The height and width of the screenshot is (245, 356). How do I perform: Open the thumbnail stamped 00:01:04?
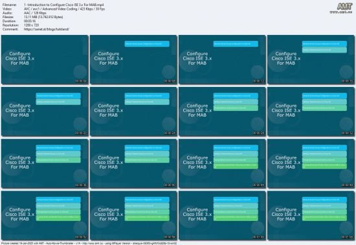[x=311, y=215]
